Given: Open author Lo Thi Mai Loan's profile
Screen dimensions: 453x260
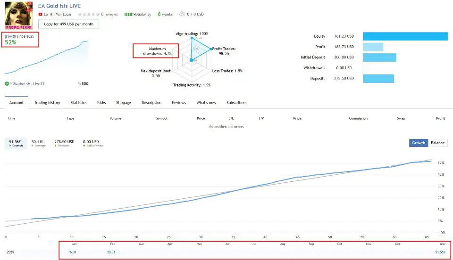Looking at the screenshot, I should (x=60, y=14).
